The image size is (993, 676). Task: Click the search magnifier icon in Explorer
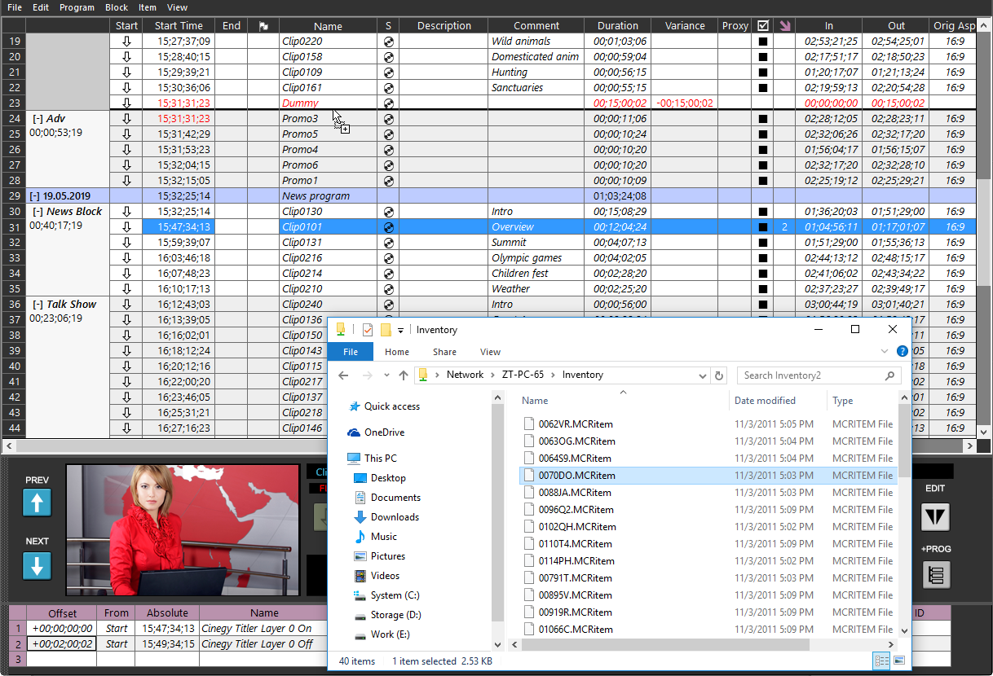pos(889,375)
